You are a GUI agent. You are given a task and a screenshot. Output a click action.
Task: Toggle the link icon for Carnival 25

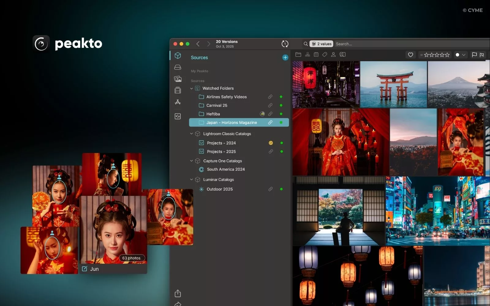coord(270,105)
